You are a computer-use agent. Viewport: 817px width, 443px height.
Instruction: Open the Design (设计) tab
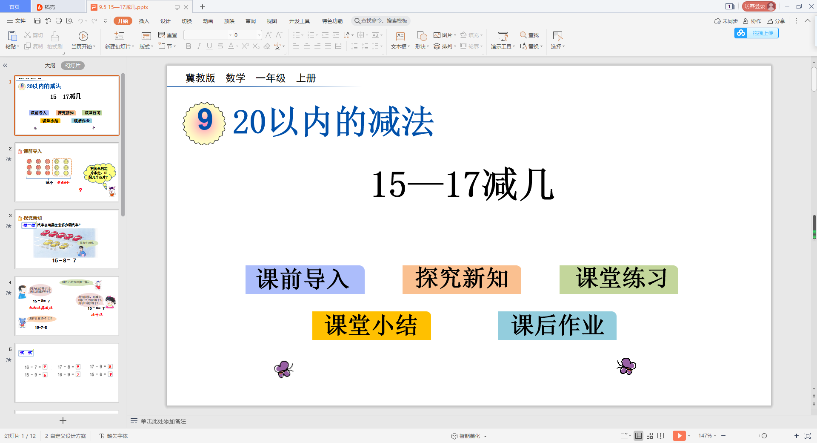tap(166, 21)
